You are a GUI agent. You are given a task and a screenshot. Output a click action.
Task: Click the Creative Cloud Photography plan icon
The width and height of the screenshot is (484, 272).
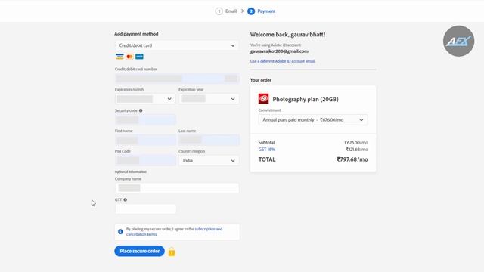pyautogui.click(x=264, y=99)
